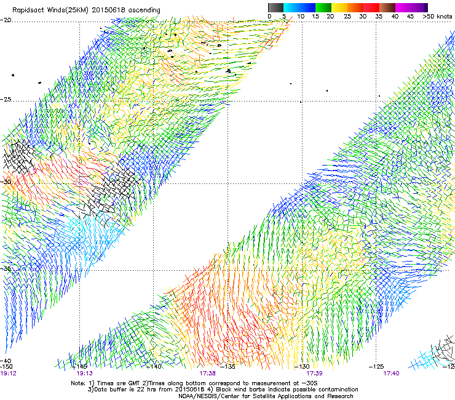This screenshot has height=400, width=455.
Task: Click the '20' legend scale label
Action: pos(331,17)
